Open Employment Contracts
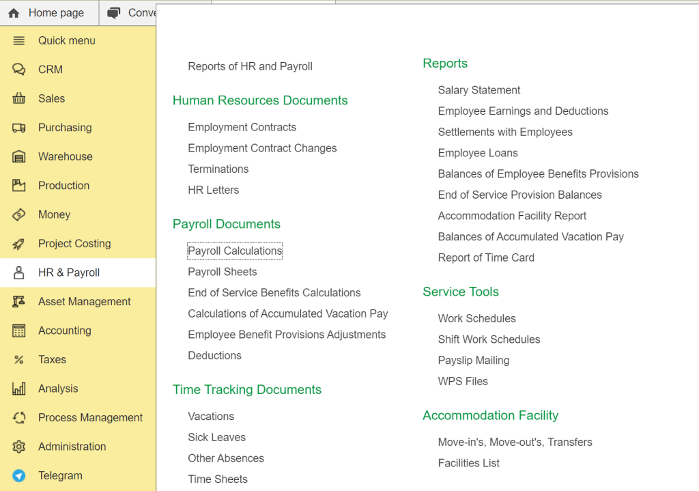The width and height of the screenshot is (699, 491). (x=242, y=127)
